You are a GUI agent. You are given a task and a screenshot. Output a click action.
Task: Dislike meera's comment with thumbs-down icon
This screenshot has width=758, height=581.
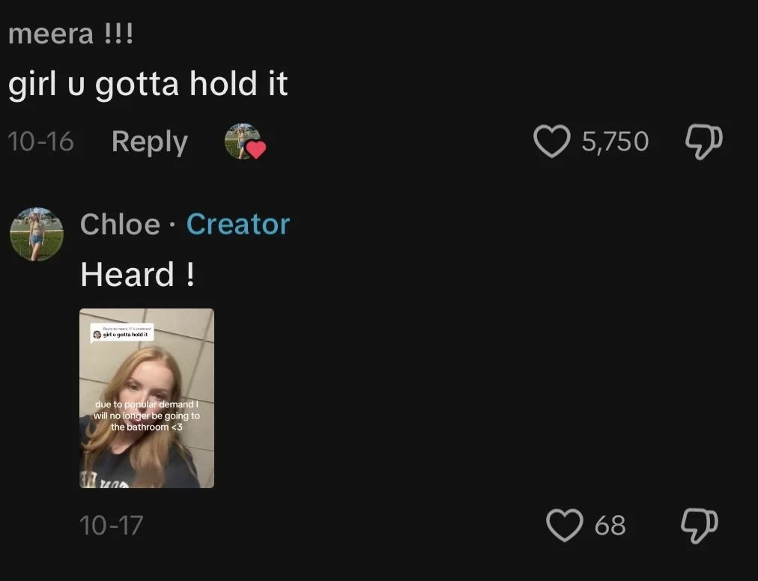(x=704, y=142)
